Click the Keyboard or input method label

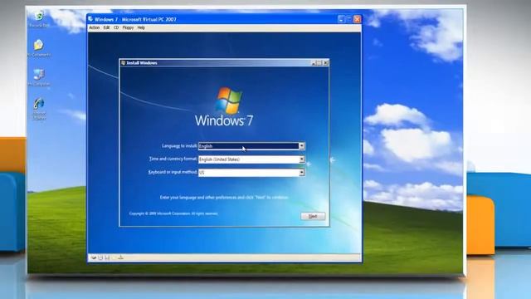[173, 172]
